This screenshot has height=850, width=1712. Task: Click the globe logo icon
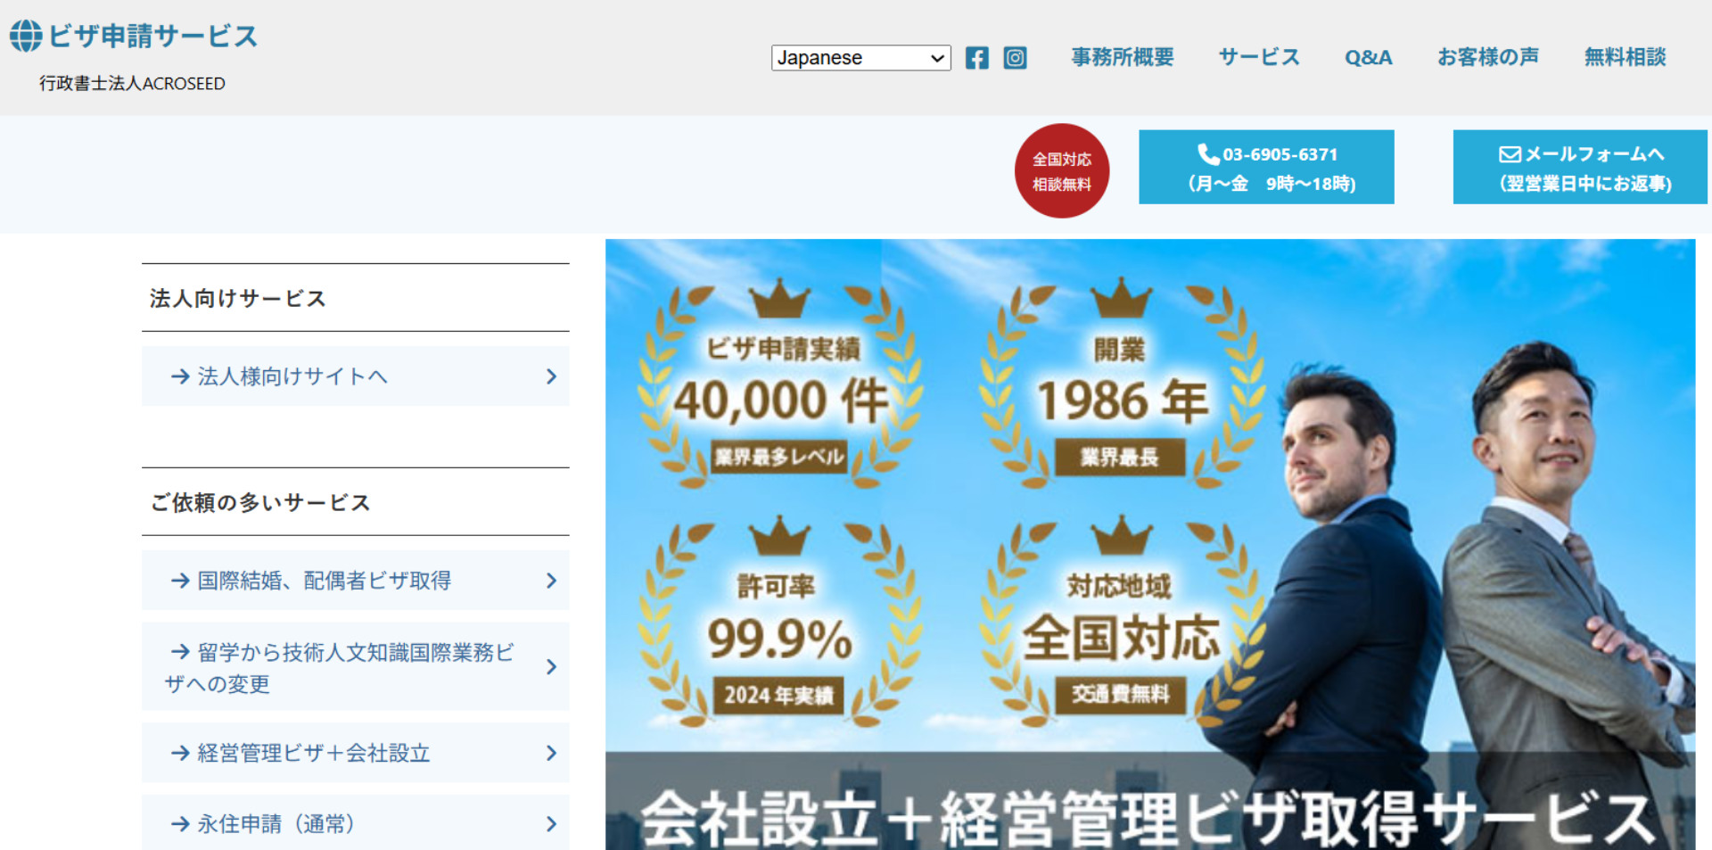(26, 36)
